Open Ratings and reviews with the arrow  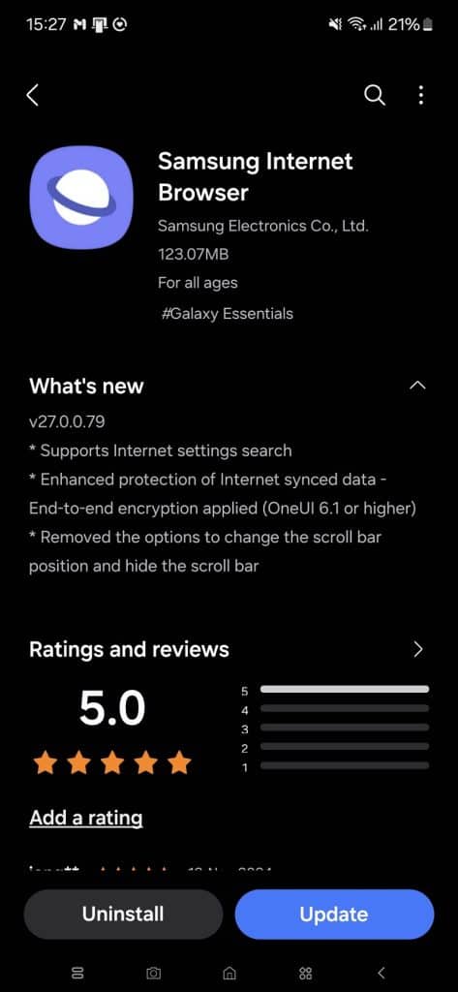point(417,650)
